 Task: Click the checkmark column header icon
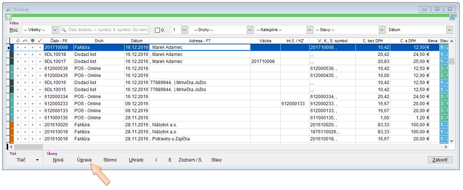coord(40,41)
